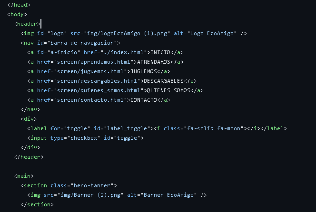The width and height of the screenshot is (316, 212).
Task: Click the INICIO link text in the code
Action: coord(160,52)
